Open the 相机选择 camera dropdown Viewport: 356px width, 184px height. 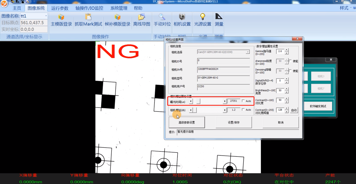pos(248,52)
